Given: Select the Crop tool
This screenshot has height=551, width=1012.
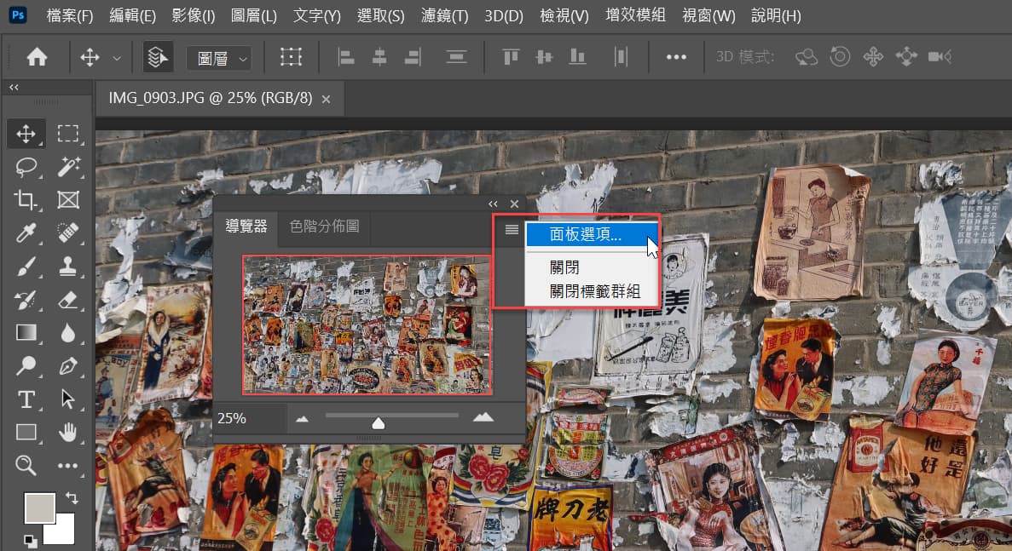Looking at the screenshot, I should (x=26, y=200).
